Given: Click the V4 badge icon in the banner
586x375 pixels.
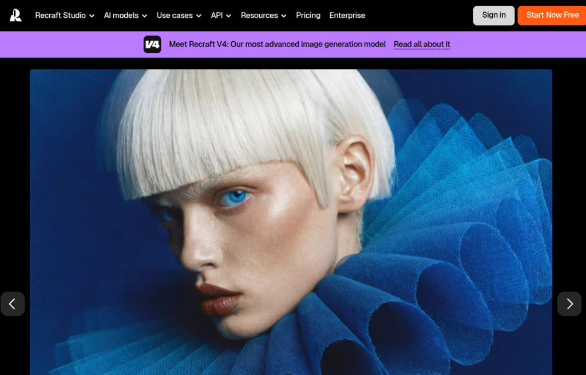Looking at the screenshot, I should [x=152, y=44].
